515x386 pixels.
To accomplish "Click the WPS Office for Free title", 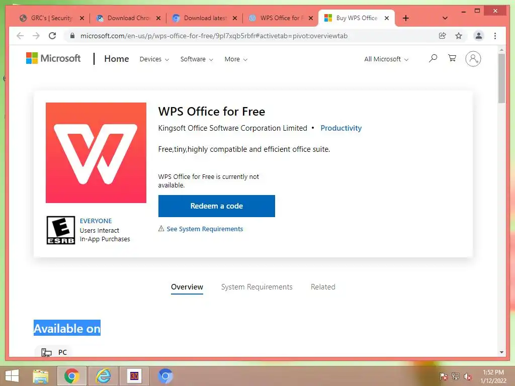I will pos(212,112).
